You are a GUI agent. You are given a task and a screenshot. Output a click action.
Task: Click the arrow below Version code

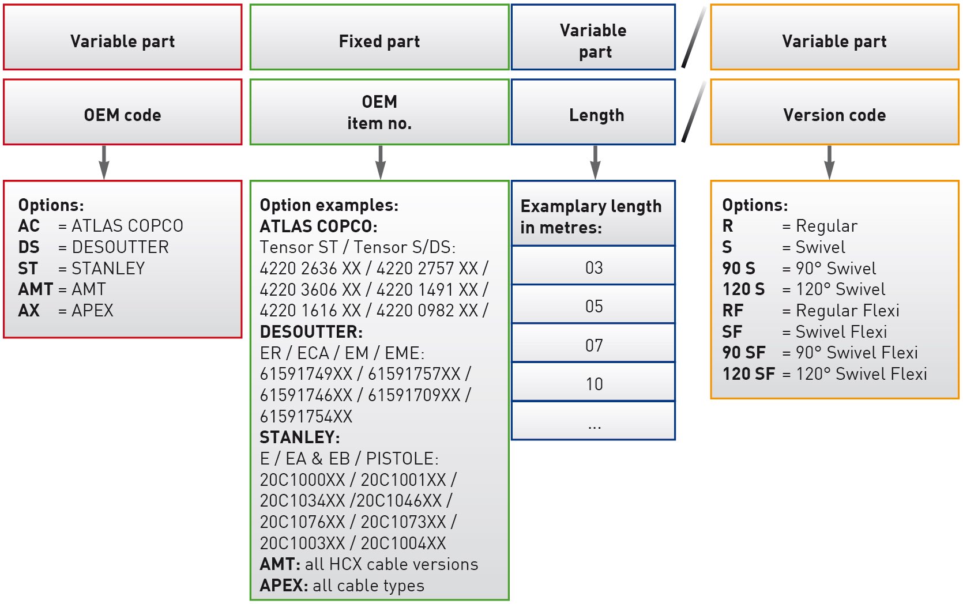pyautogui.click(x=829, y=163)
